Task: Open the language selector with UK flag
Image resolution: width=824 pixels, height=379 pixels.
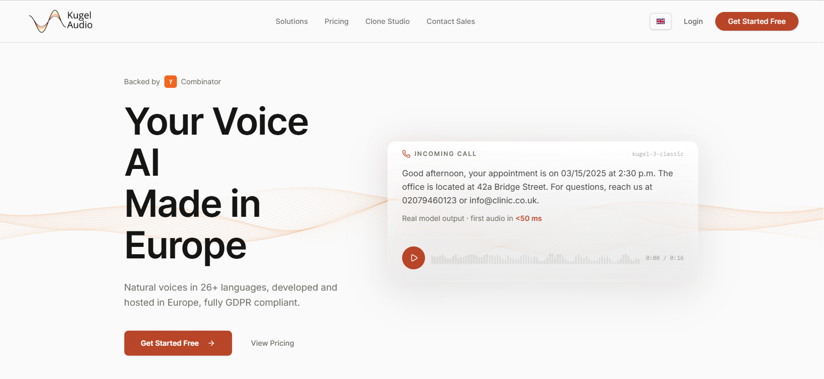Action: [x=661, y=21]
